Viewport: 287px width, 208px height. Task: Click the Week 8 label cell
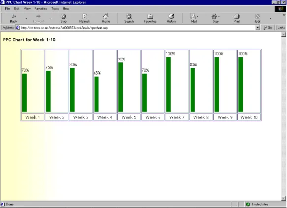201,117
